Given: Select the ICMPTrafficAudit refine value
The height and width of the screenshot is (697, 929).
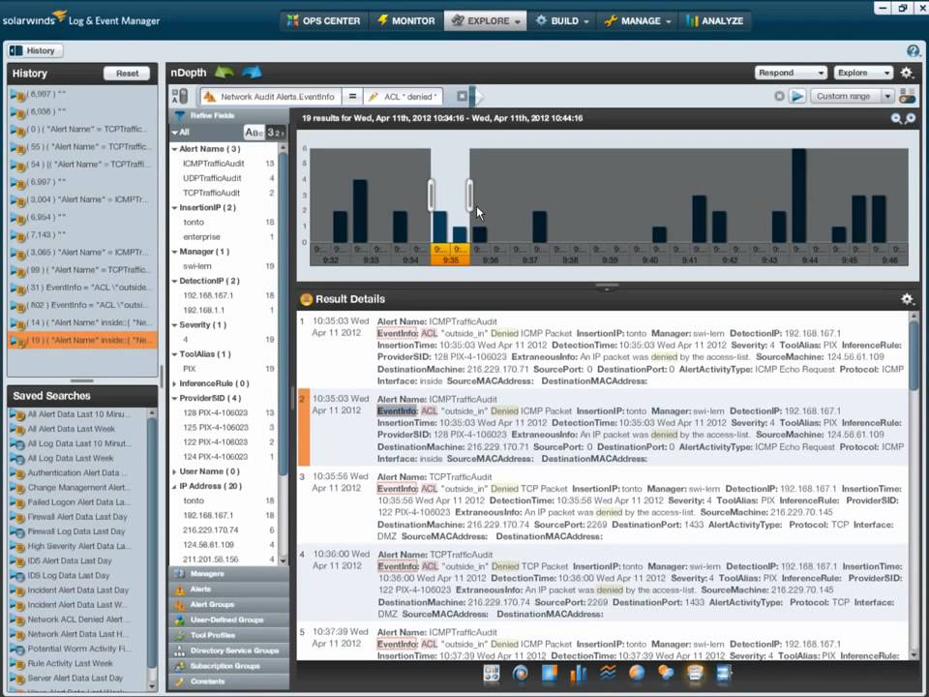Looking at the screenshot, I should point(213,164).
